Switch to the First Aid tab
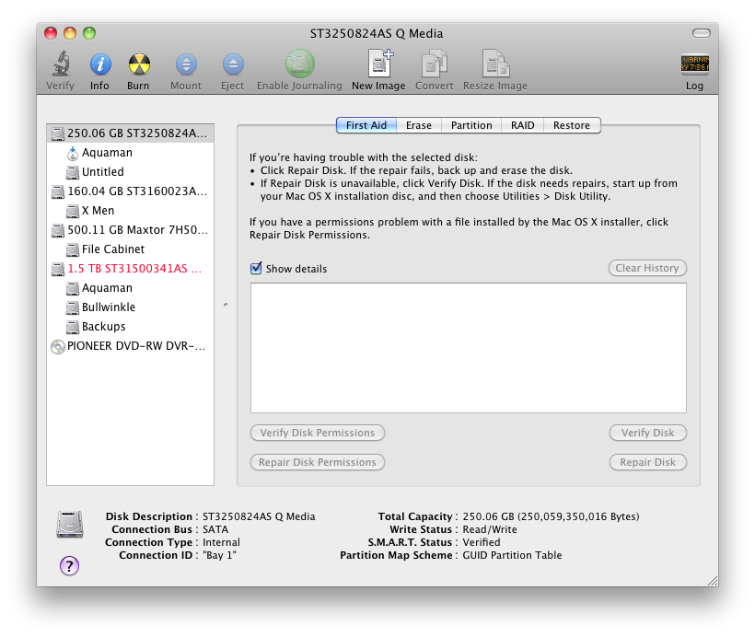Viewport: 755px width, 637px height. [x=366, y=125]
